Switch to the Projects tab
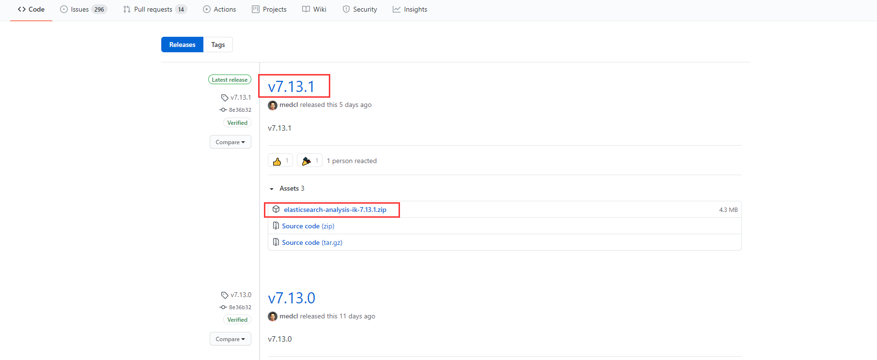 (x=269, y=9)
